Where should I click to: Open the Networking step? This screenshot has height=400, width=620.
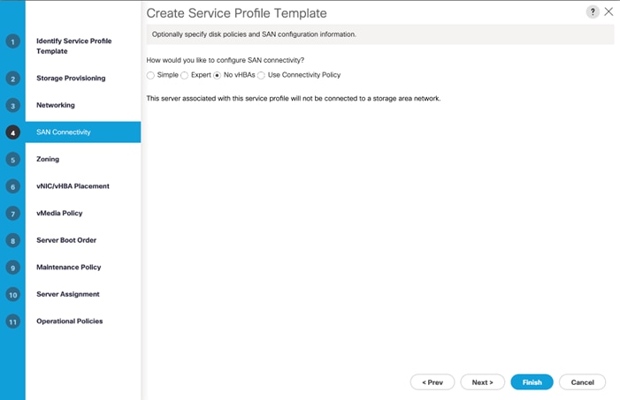click(56, 105)
